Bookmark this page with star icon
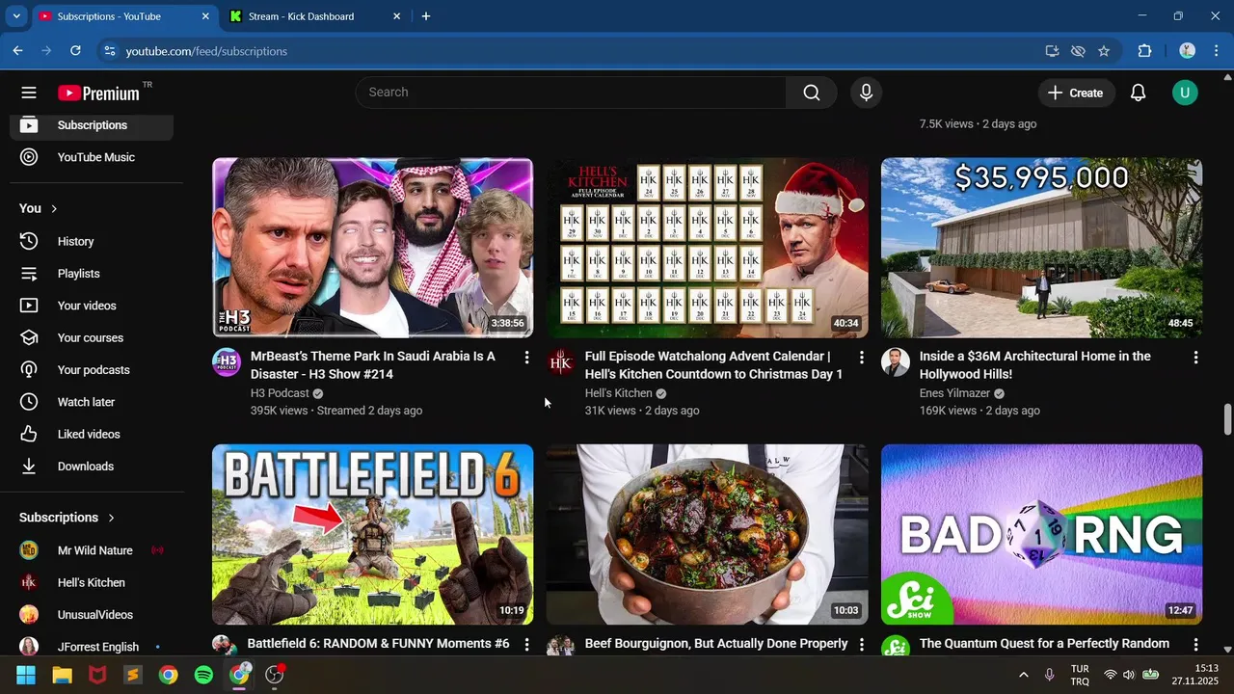This screenshot has width=1234, height=694. tap(1104, 51)
